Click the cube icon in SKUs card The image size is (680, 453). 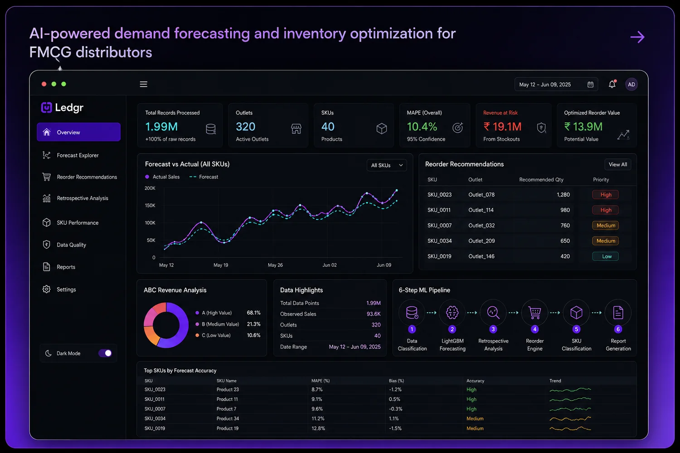[382, 129]
